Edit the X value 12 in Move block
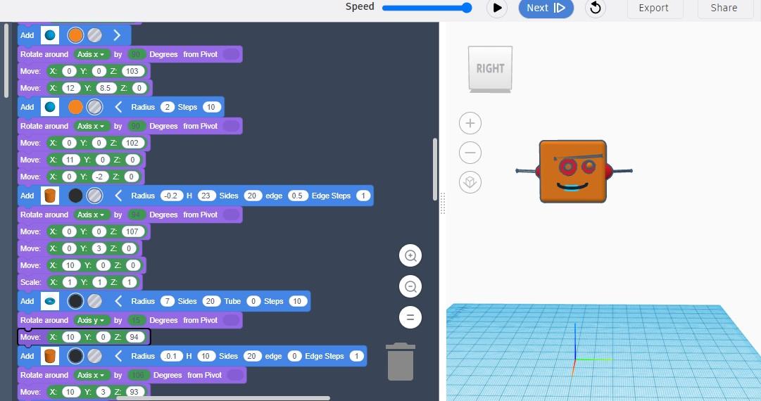This screenshot has width=761, height=401. pos(70,88)
